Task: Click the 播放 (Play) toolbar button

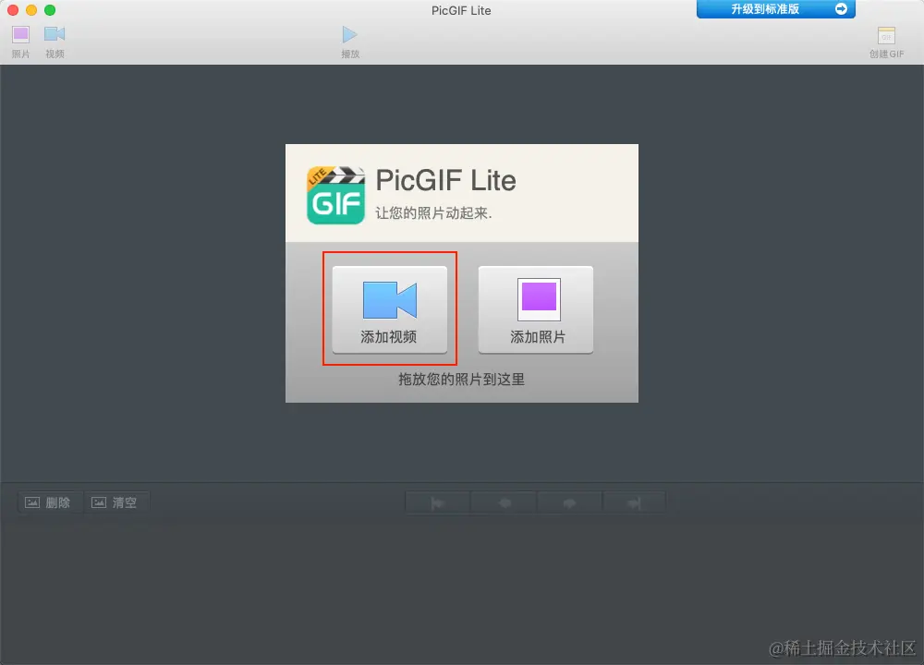Action: coord(350,42)
